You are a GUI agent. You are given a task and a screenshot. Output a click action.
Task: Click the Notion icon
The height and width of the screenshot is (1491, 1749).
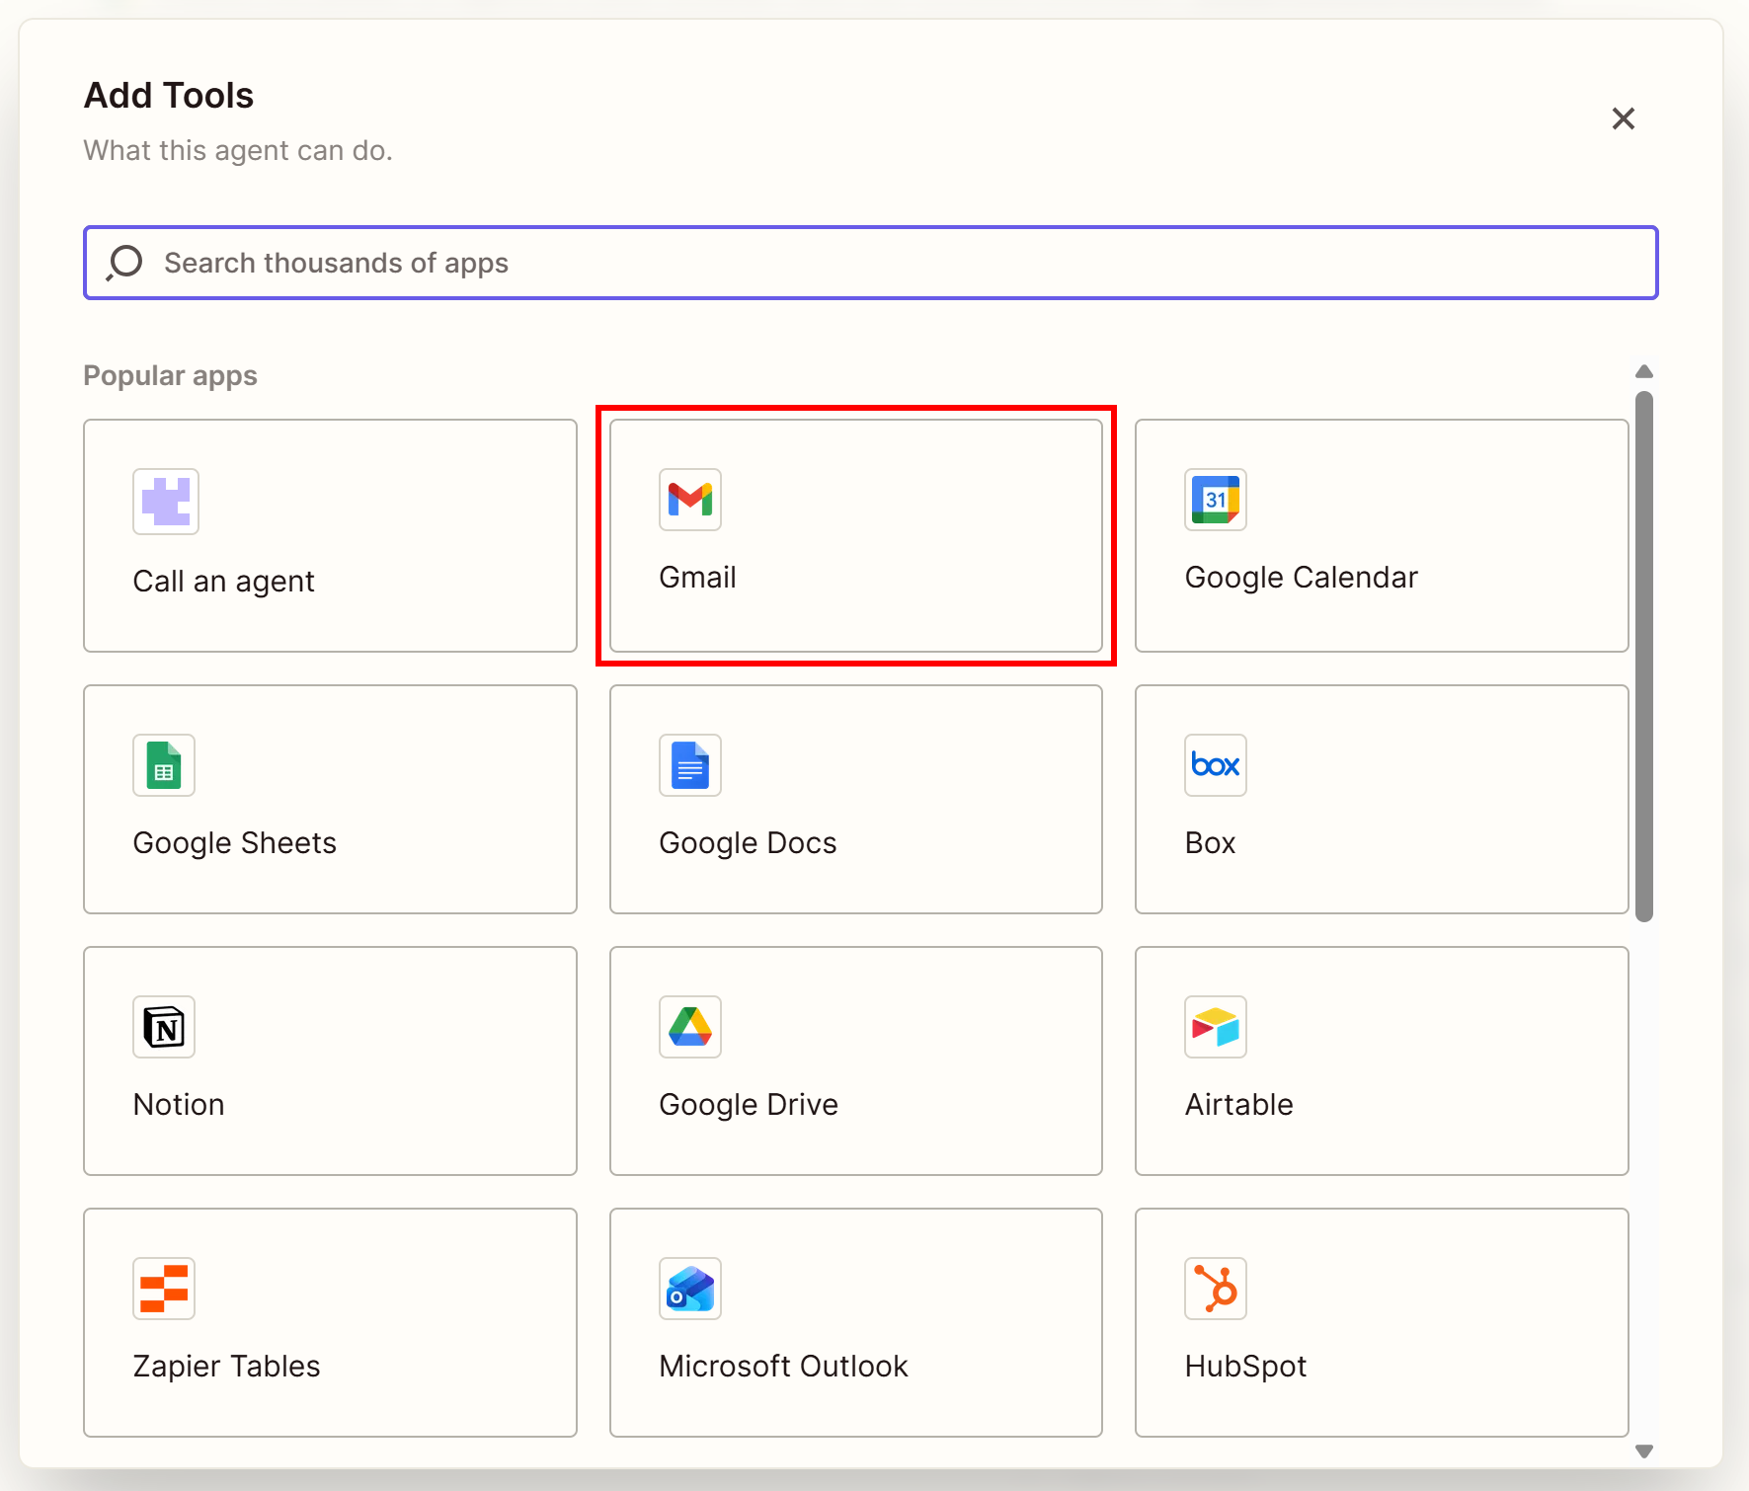point(164,1027)
